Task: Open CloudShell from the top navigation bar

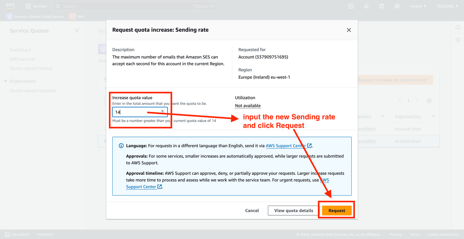Action: pos(351,6)
